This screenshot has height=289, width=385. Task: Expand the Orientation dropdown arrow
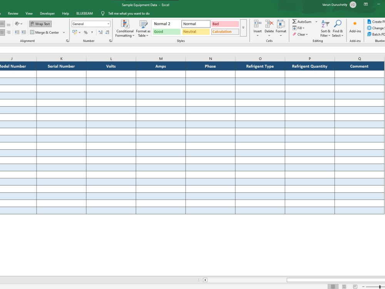pyautogui.click(x=21, y=24)
